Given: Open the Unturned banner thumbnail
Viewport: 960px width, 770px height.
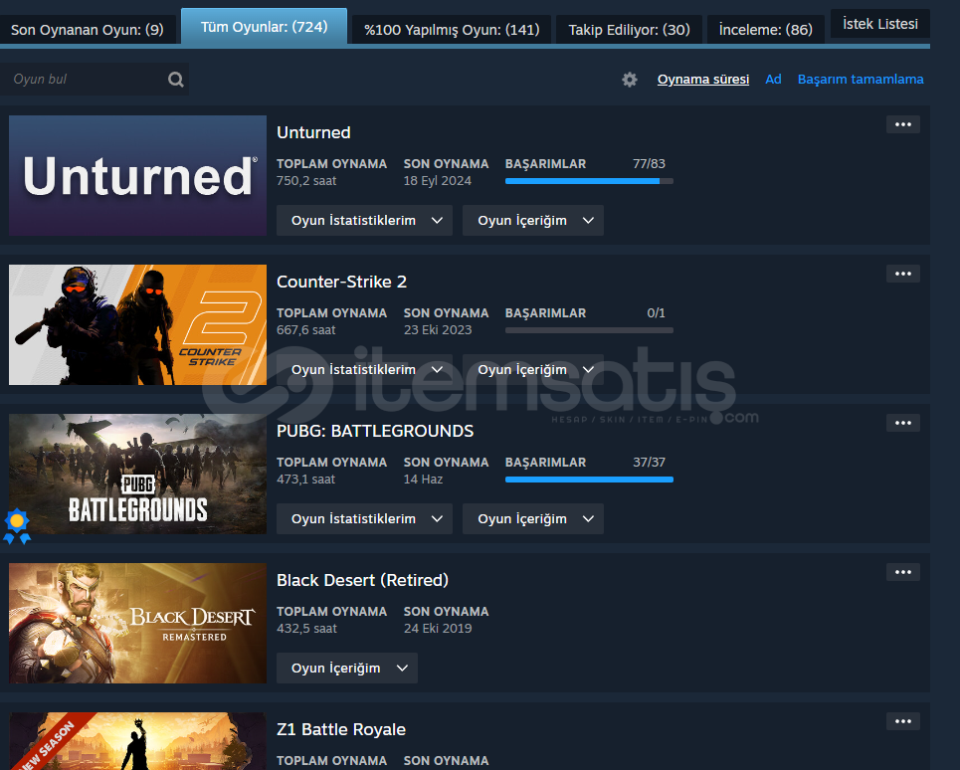Looking at the screenshot, I should (137, 176).
